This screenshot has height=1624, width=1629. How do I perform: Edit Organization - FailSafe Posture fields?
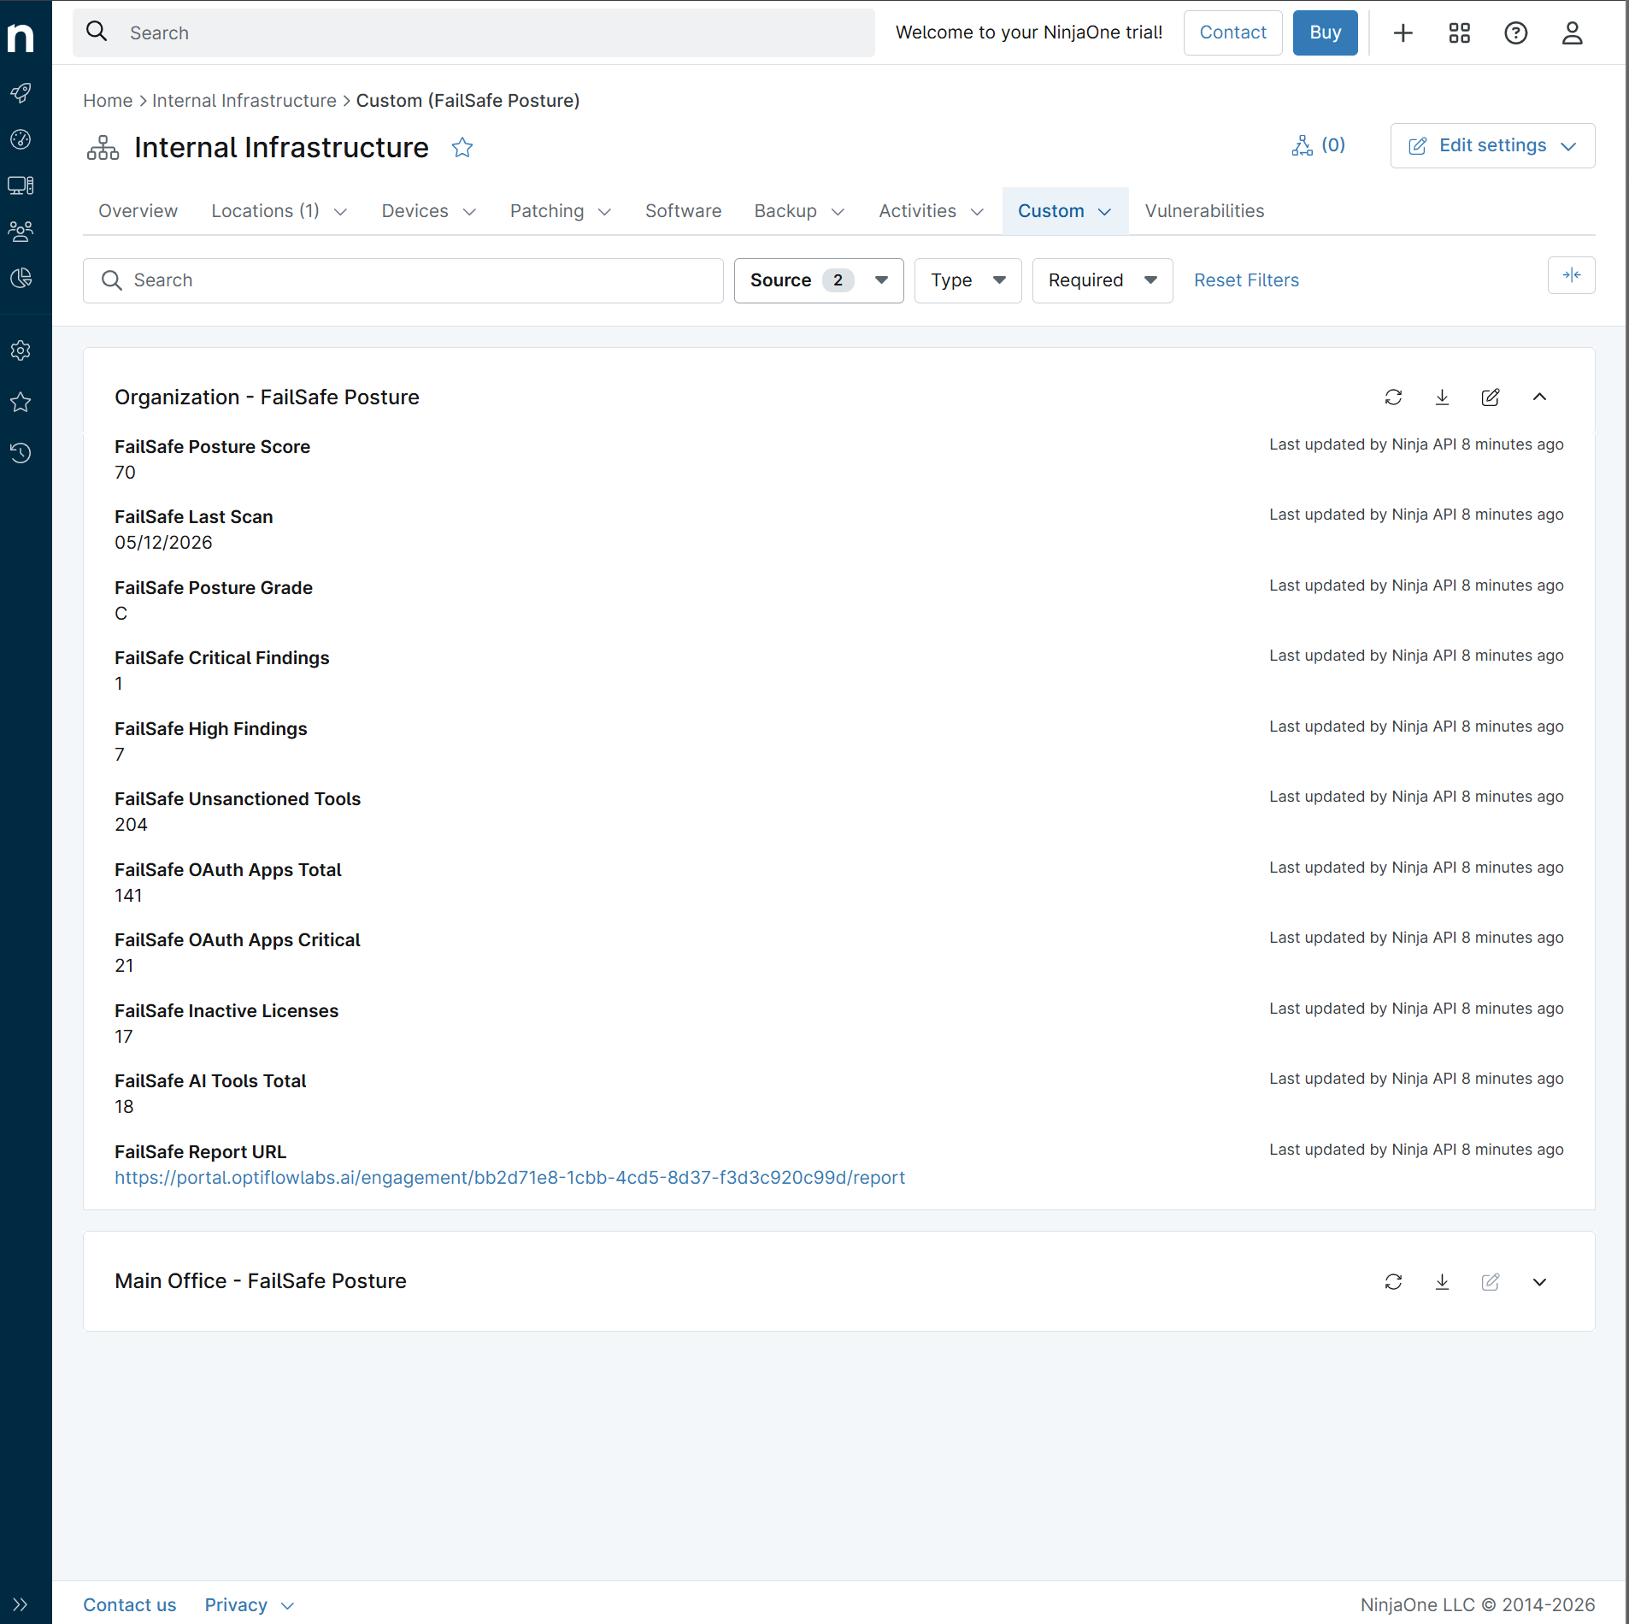click(x=1490, y=397)
